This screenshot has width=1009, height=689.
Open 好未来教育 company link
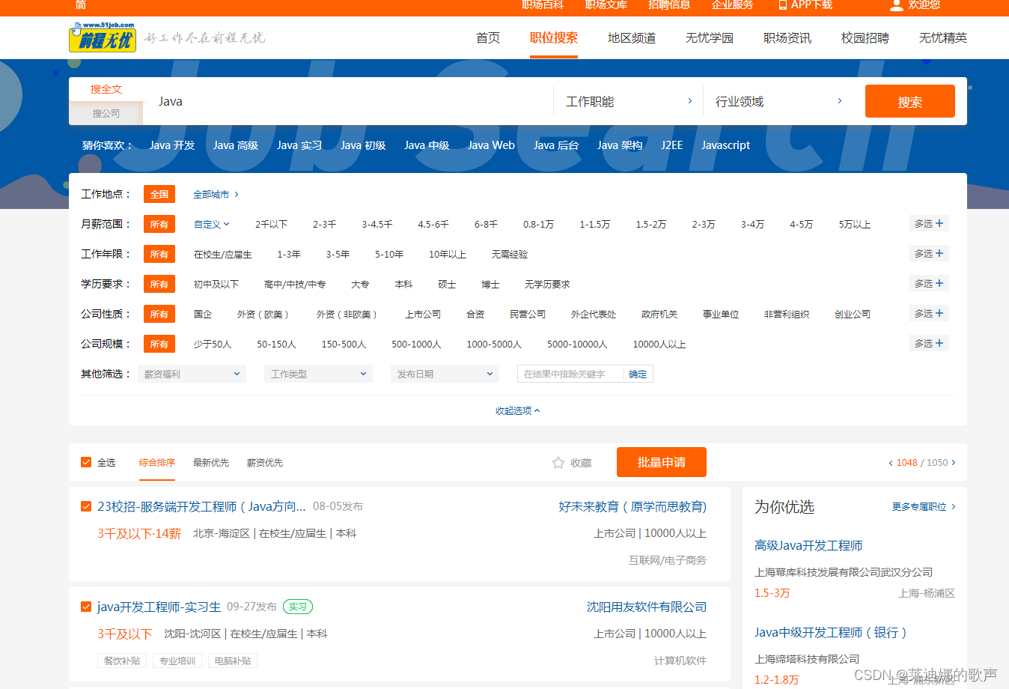pos(632,506)
